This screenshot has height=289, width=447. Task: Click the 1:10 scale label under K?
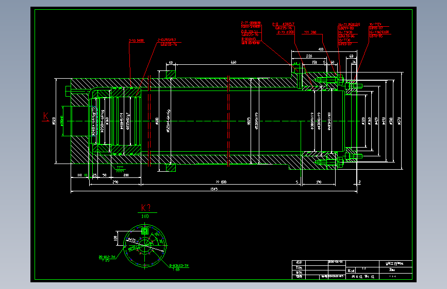tap(145, 216)
